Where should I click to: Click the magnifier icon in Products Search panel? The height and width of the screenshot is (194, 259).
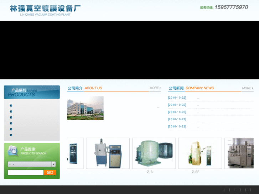pos(13,151)
